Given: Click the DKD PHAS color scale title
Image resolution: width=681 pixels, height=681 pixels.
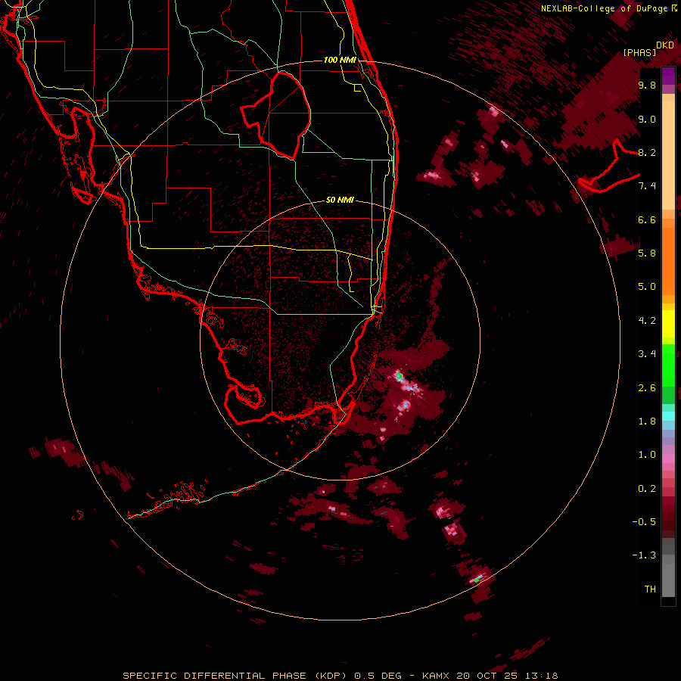Looking at the screenshot, I should click(647, 48).
